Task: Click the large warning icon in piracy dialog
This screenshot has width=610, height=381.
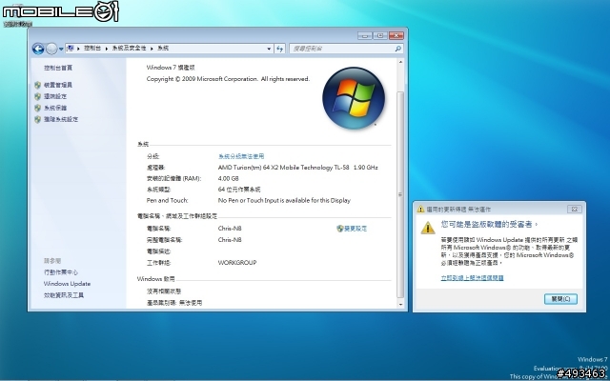Action: 428,228
